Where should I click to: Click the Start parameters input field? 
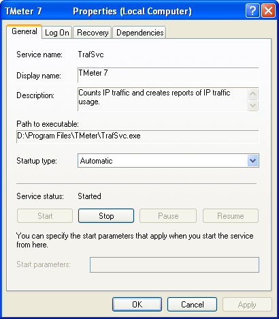(174, 264)
